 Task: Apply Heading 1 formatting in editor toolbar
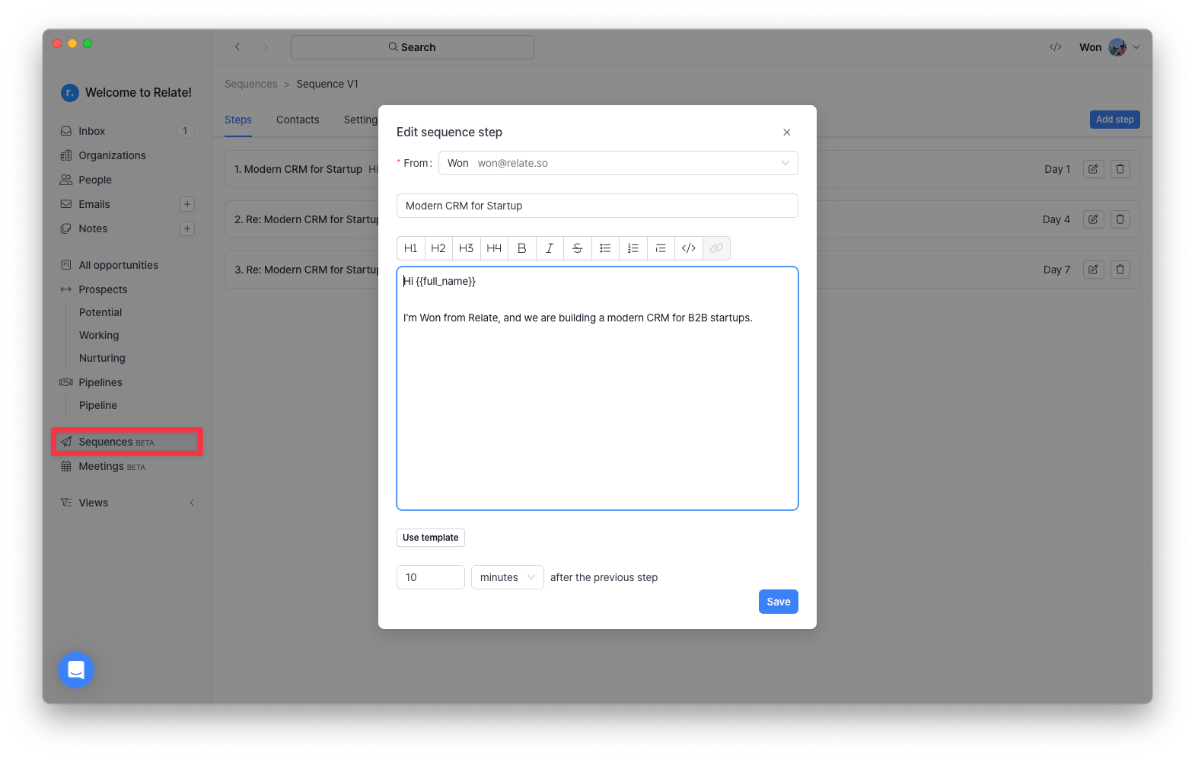(x=411, y=248)
